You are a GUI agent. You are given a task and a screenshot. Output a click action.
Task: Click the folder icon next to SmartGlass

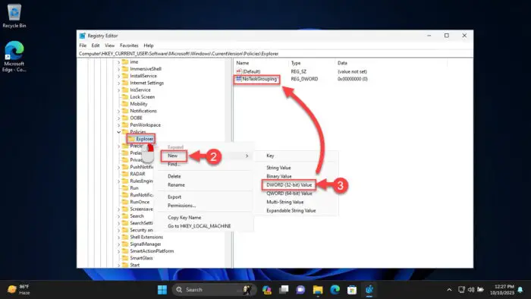pos(125,258)
